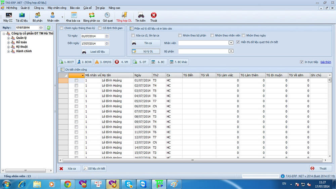Click the 5. OT report button
Image resolution: width=336 pixels, height=189 pixels.
tap(140, 62)
